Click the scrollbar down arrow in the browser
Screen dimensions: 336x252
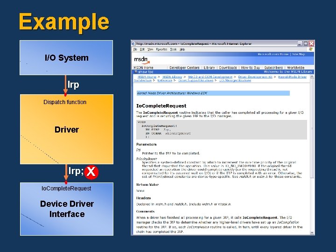(312, 232)
